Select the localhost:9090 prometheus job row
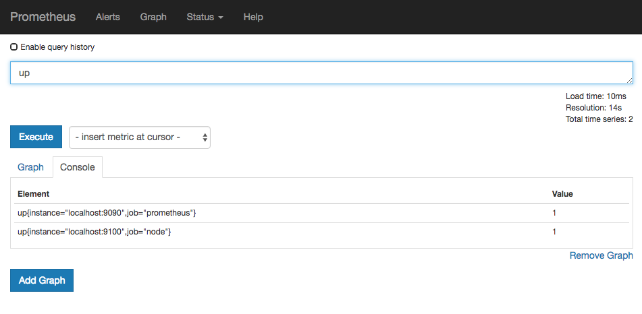Screen dimensions: 642x314 (107, 213)
